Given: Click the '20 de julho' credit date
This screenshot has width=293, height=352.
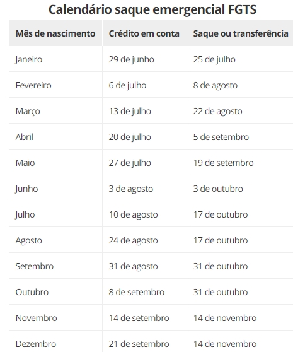Looking at the screenshot, I should [x=130, y=137].
